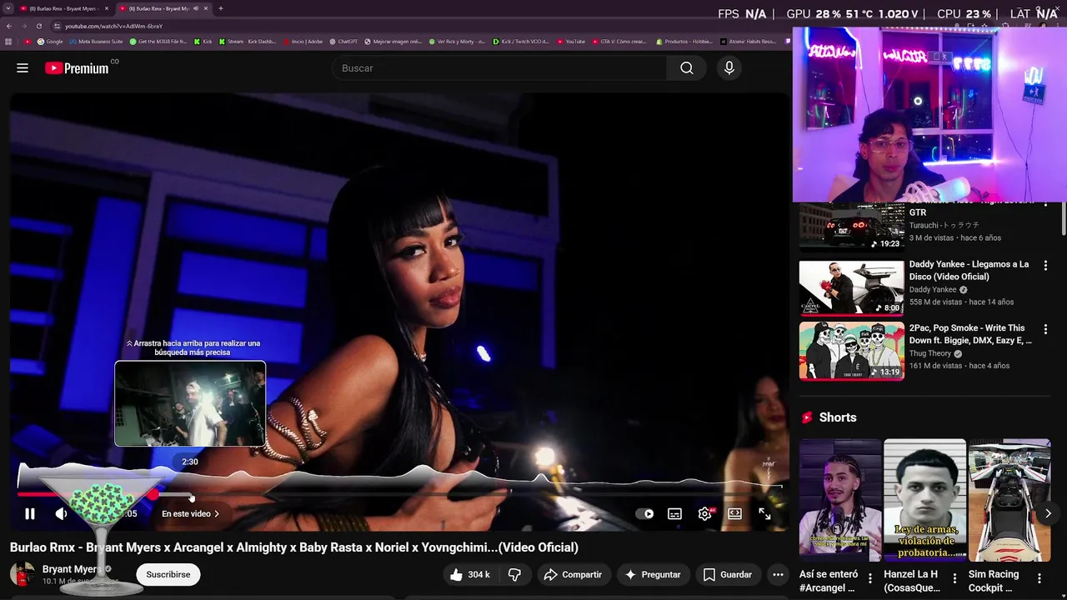Like the video with 304 k likes
The width and height of the screenshot is (1067, 600).
pyautogui.click(x=470, y=575)
